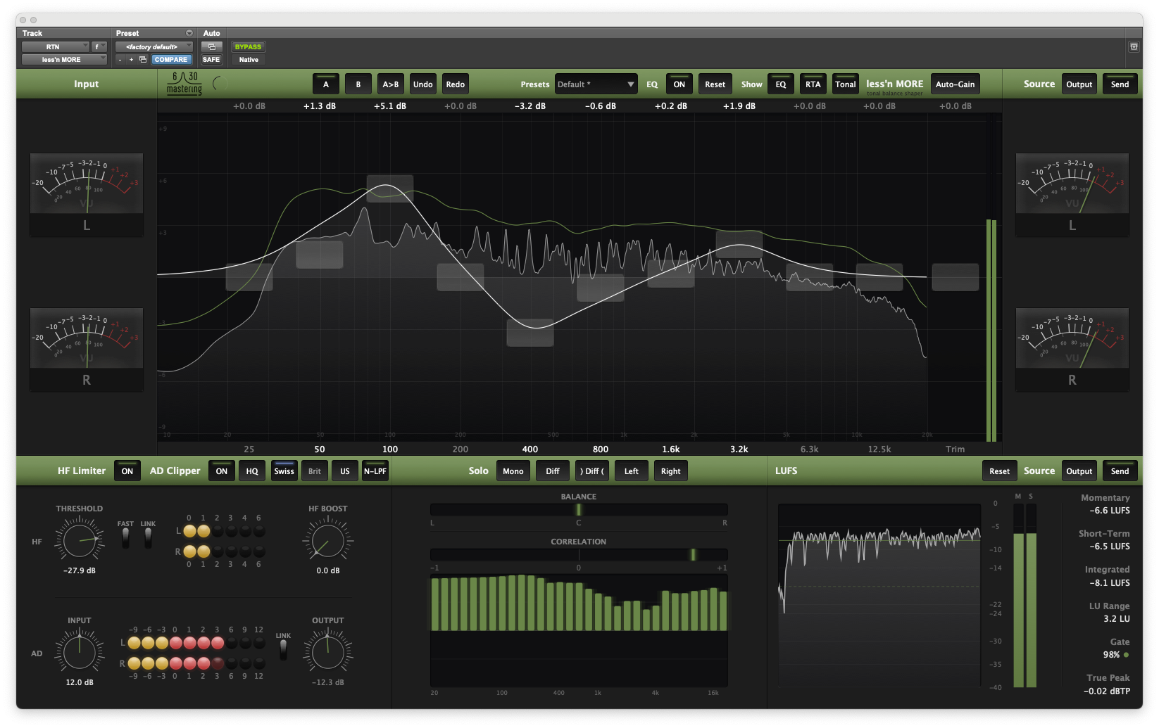This screenshot has height=728, width=1159.
Task: Open the RTN track selector dropdown
Action: [x=55, y=47]
